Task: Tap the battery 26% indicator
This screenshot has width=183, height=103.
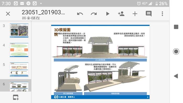Action: pos(162,3)
